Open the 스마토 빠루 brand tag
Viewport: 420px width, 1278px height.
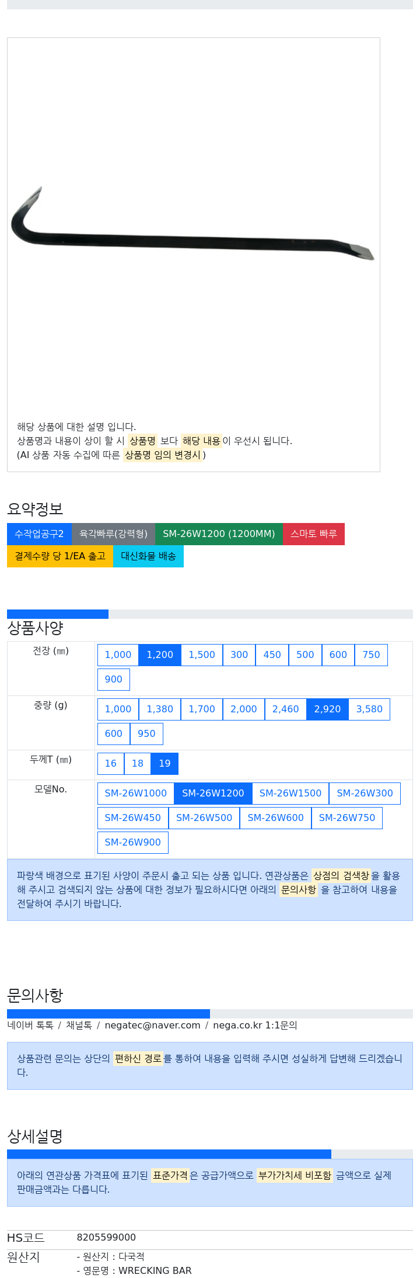point(314,534)
